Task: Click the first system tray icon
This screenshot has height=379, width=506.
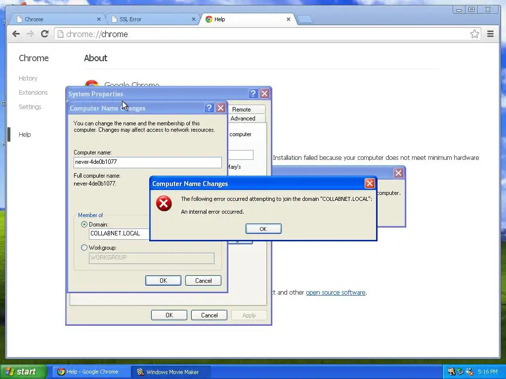Action: 451,372
